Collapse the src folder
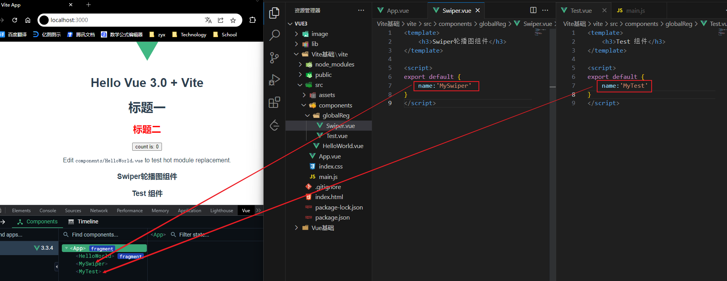727x281 pixels. pyautogui.click(x=300, y=85)
